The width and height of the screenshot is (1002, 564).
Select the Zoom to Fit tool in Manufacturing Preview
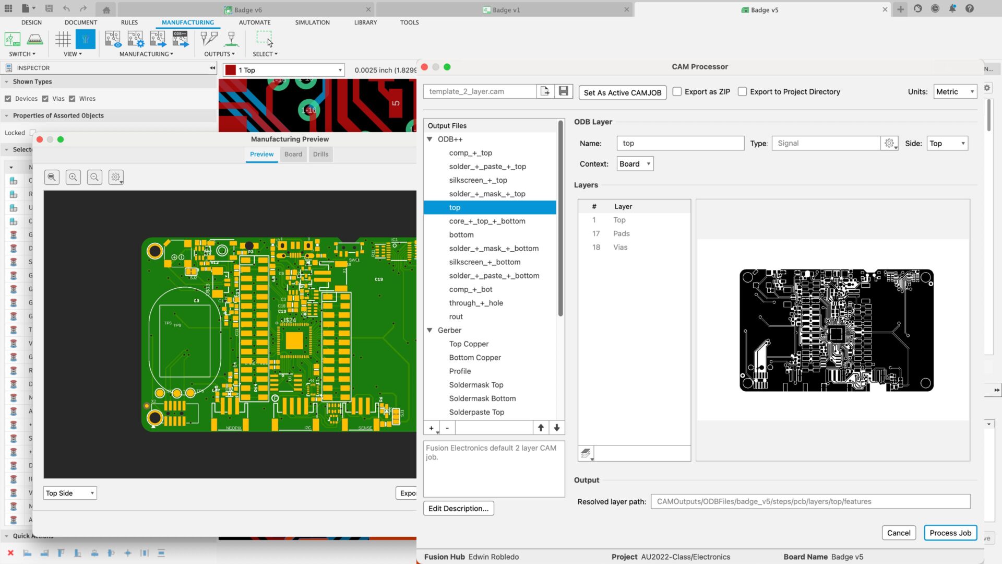pyautogui.click(x=52, y=177)
